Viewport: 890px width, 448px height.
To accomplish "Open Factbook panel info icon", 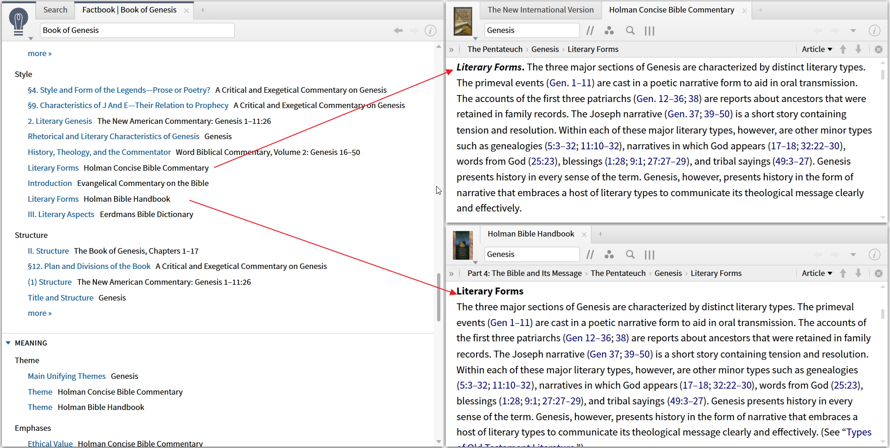I will (431, 31).
